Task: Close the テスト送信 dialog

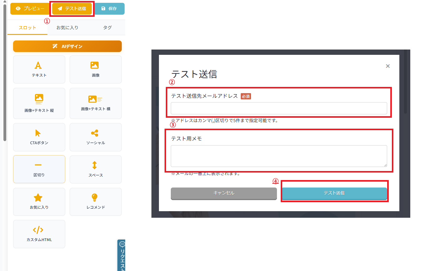Action: coord(388,66)
